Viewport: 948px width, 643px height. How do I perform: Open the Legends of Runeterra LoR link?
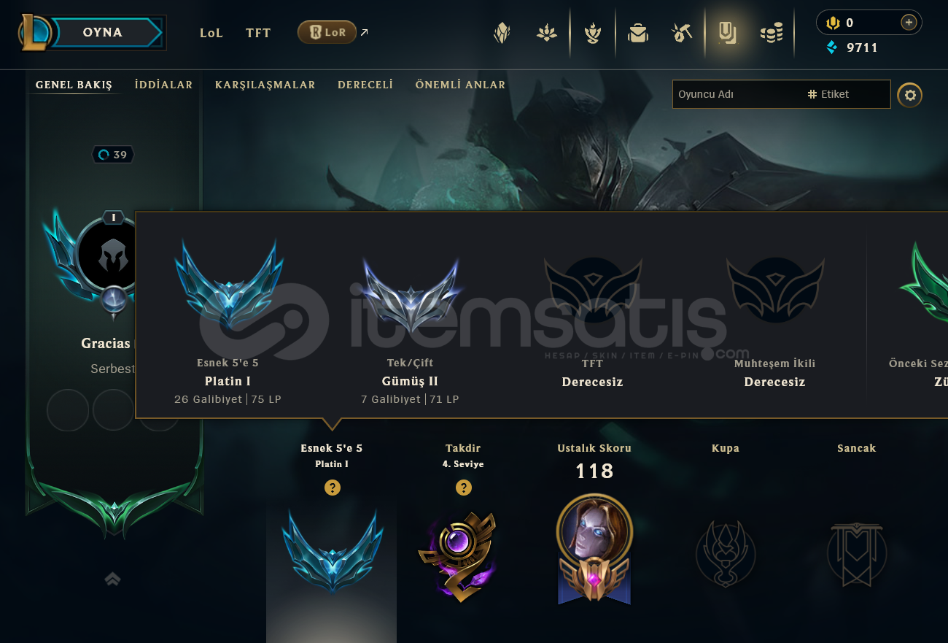click(x=327, y=32)
